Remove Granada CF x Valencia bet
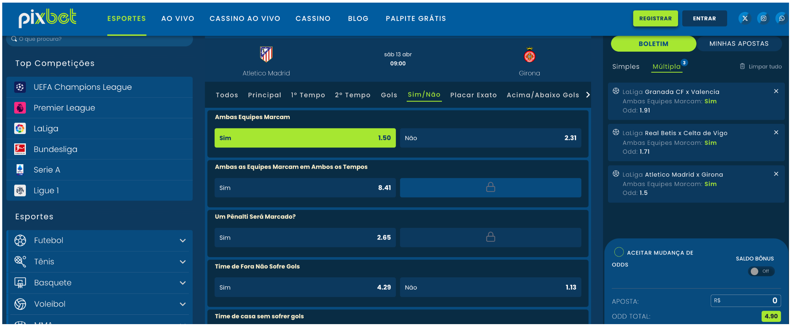 click(776, 91)
